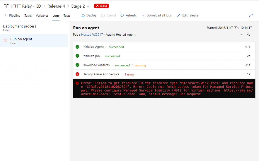
Task: Click the Refresh button text
Action: [131, 15]
